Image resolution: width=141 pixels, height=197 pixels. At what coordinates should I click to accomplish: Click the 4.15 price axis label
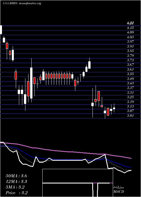[130, 28]
